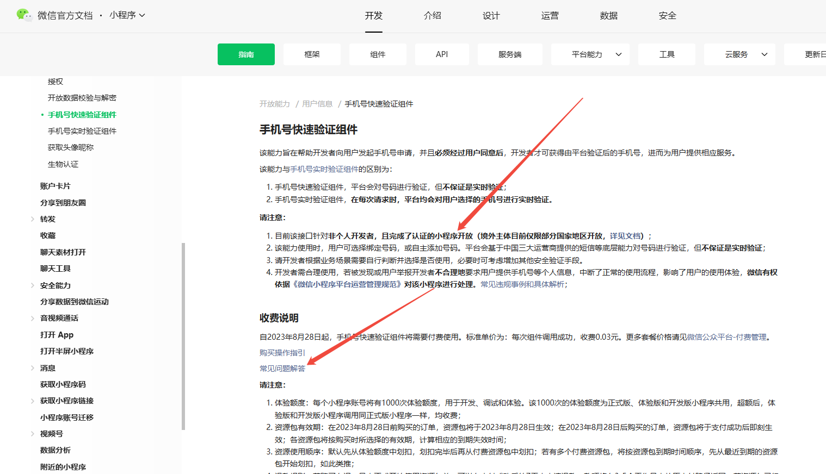
Task: Go to 获取头像昵称 in the sidebar
Action: click(71, 147)
